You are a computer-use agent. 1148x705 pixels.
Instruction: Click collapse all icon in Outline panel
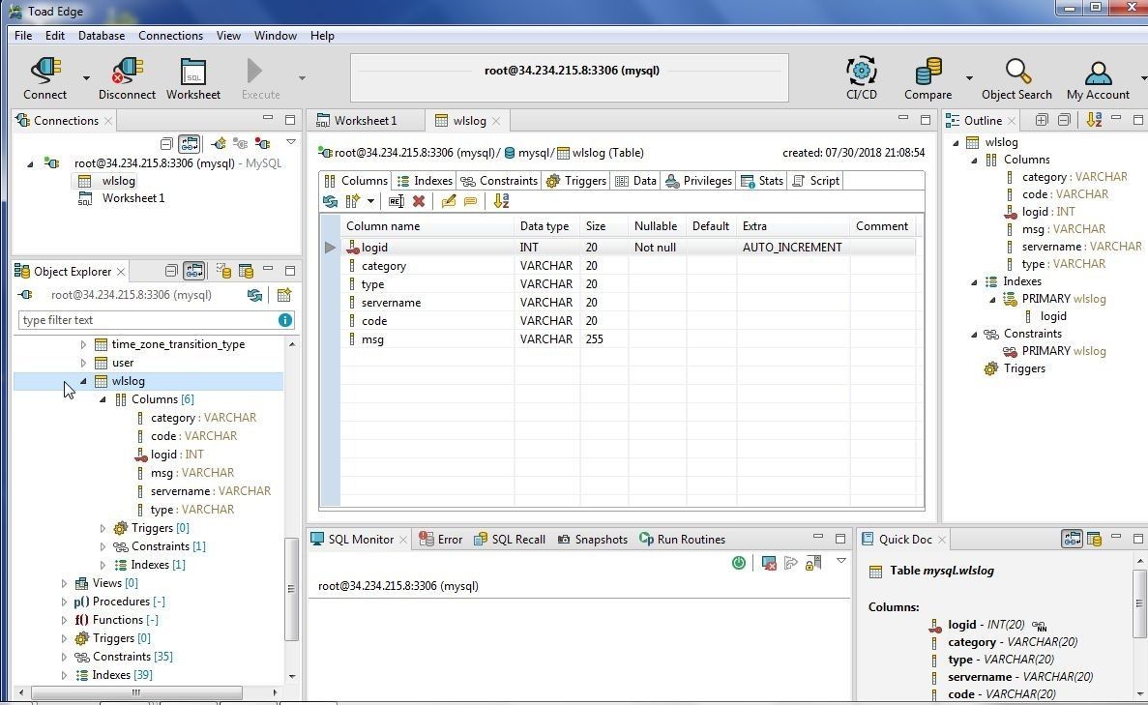point(1064,120)
